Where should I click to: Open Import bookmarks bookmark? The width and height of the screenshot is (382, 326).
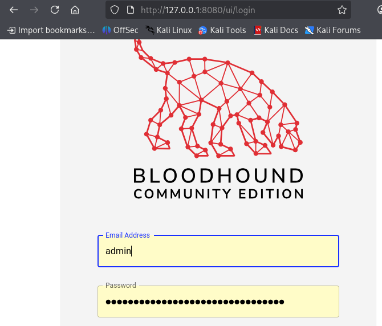tap(51, 30)
